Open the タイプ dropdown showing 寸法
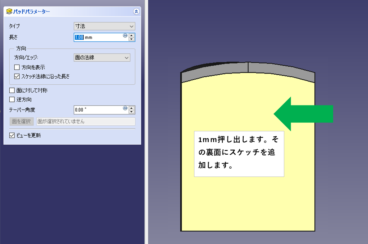The image size is (368, 244). [104, 26]
